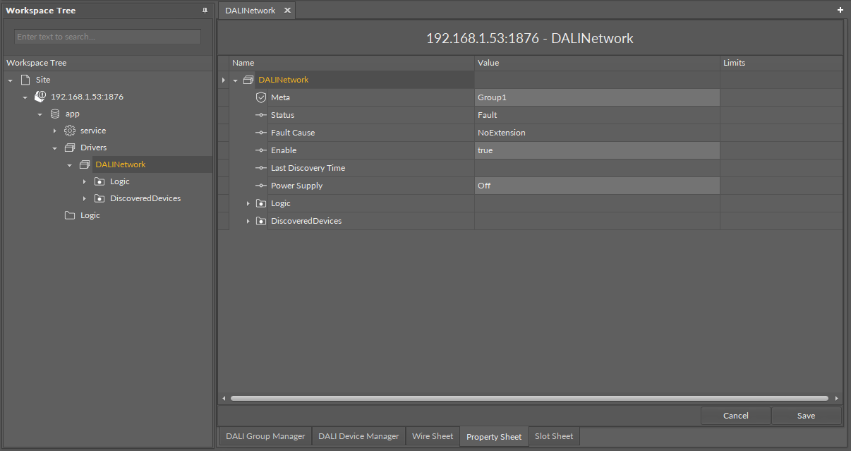The width and height of the screenshot is (851, 451).
Task: Close the DALINetwork tab
Action: pos(287,11)
